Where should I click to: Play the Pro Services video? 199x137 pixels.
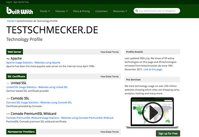pyautogui.click(x=152, y=112)
